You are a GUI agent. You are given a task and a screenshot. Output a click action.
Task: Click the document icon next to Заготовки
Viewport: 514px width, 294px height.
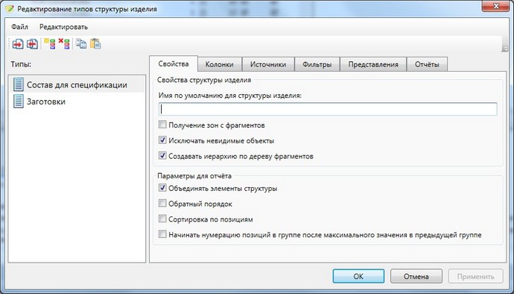[19, 101]
